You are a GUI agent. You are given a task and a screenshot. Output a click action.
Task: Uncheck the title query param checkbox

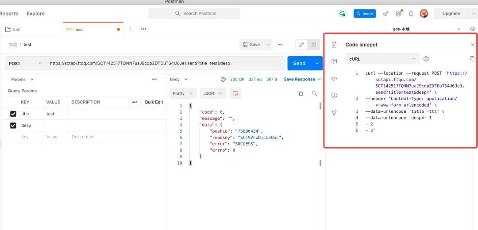coord(13,114)
